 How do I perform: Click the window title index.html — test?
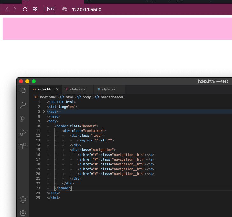click(x=213, y=81)
